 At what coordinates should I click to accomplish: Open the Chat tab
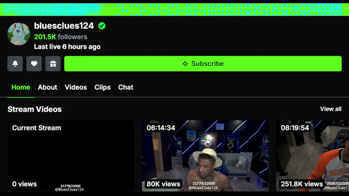[x=126, y=87]
